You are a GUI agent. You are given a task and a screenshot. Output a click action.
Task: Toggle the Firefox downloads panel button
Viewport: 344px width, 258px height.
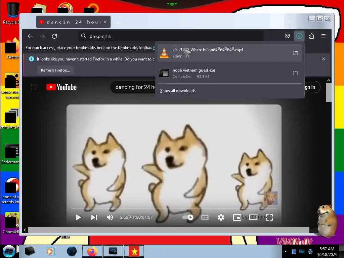tap(299, 36)
